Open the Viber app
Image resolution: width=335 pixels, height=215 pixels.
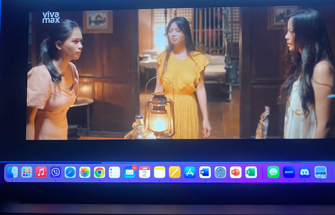(x=55, y=172)
